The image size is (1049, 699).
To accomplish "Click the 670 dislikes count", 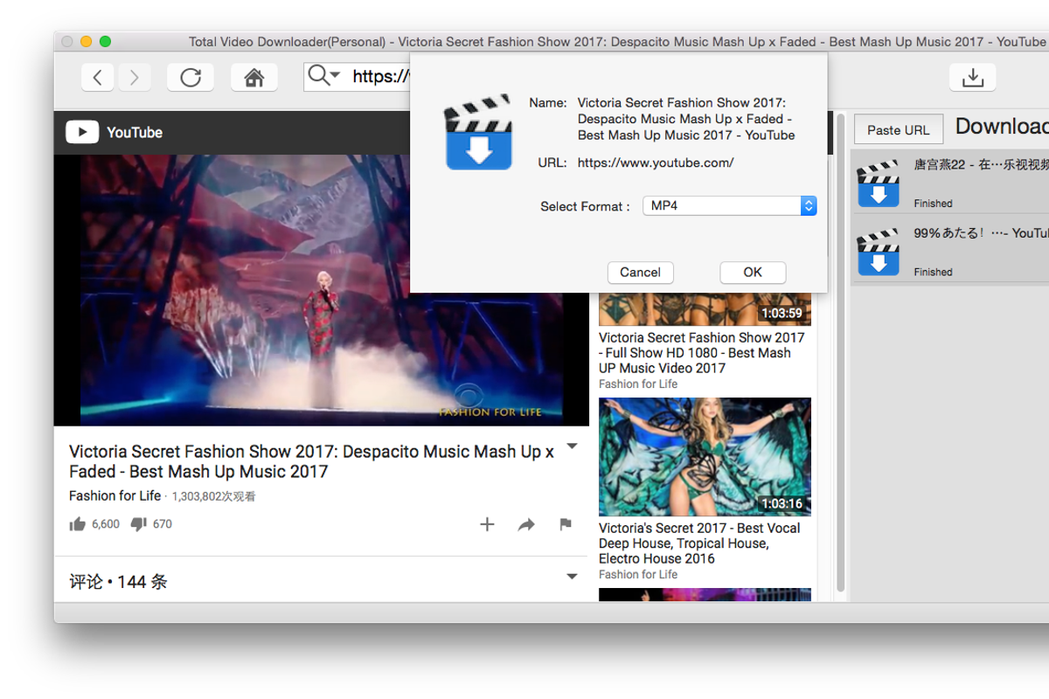I will click(163, 524).
